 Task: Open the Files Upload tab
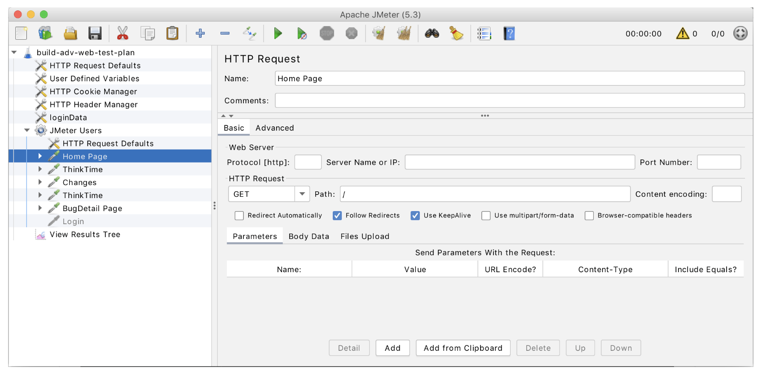point(365,236)
